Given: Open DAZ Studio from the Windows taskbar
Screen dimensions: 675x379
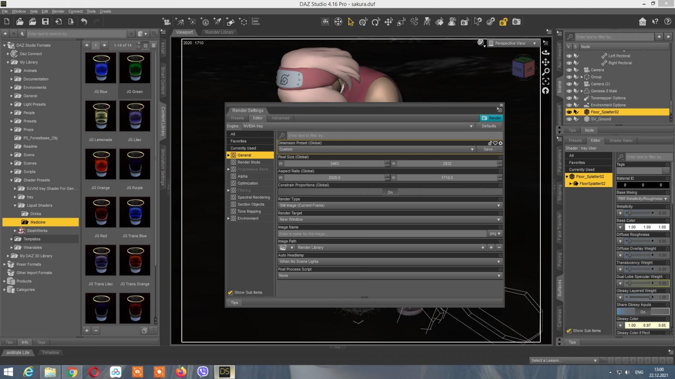Looking at the screenshot, I should click(x=224, y=371).
